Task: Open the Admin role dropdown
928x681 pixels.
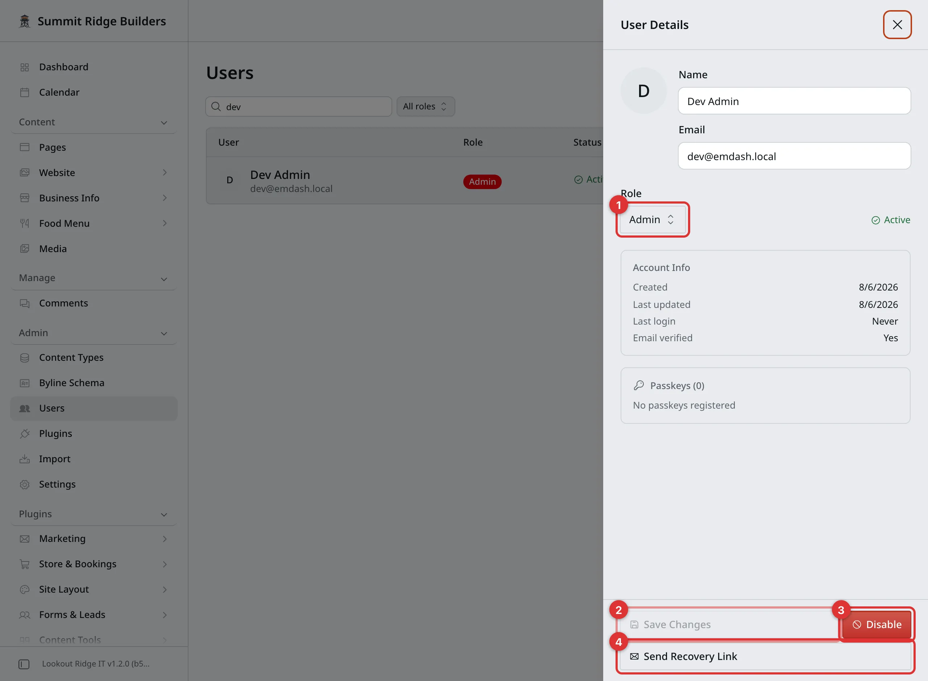Action: 652,220
